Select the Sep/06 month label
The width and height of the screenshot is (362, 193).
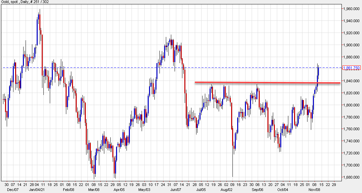(x=258, y=190)
